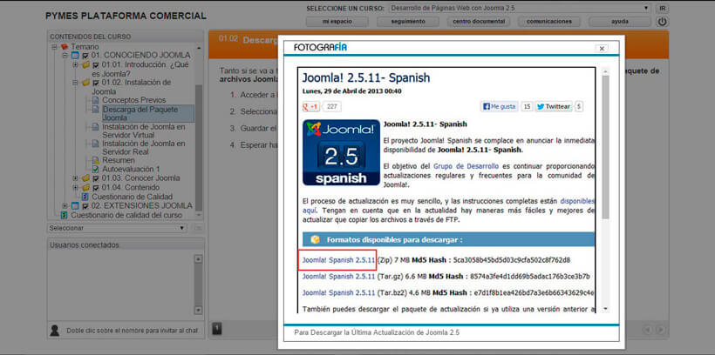Collapse the 01.02. Instalación de Joomla node
715x355 pixels.
(76, 83)
